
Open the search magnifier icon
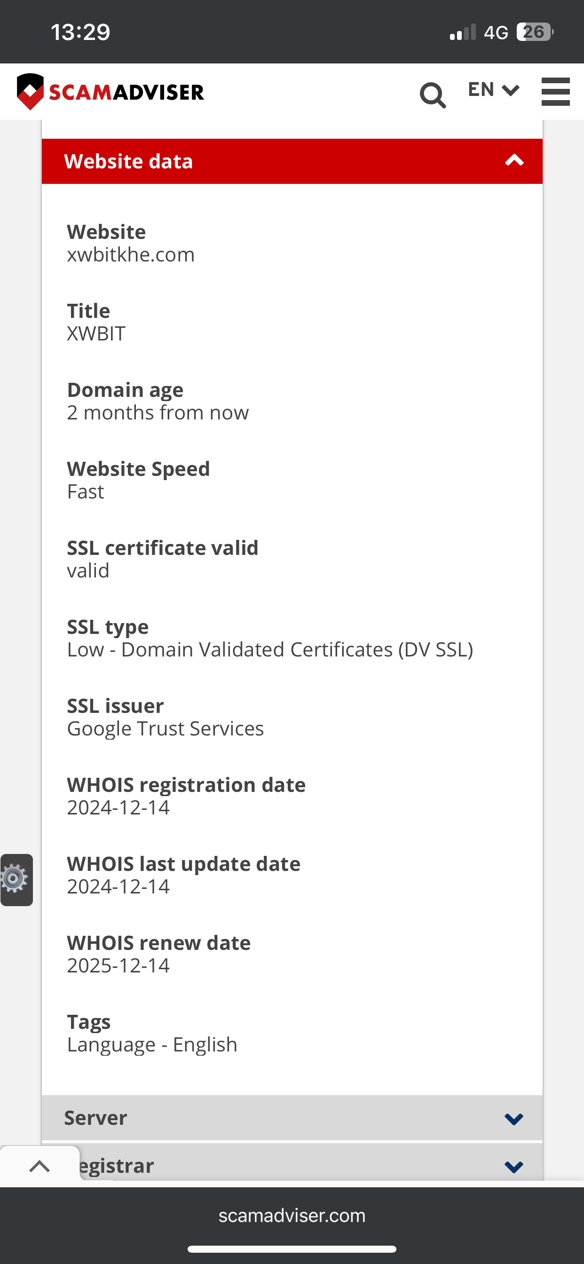433,95
